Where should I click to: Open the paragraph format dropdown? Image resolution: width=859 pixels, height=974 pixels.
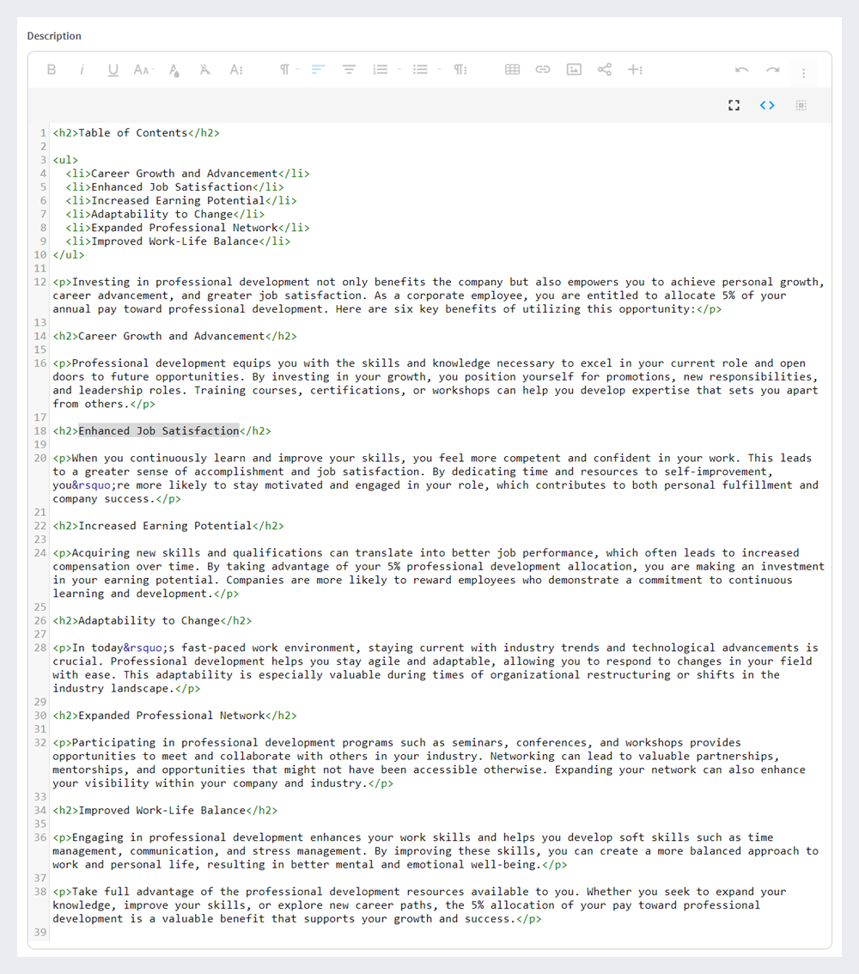click(288, 70)
